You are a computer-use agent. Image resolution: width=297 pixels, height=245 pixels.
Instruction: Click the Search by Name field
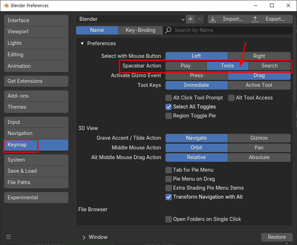pyautogui.click(x=228, y=30)
